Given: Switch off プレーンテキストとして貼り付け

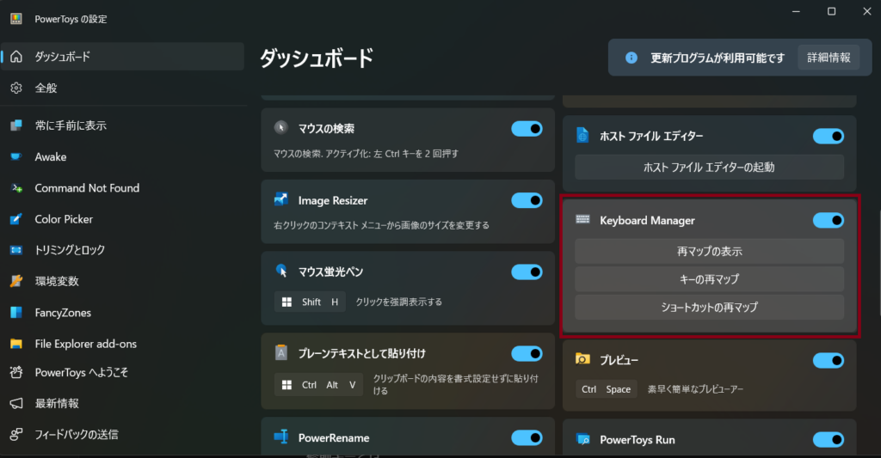Looking at the screenshot, I should (x=527, y=354).
